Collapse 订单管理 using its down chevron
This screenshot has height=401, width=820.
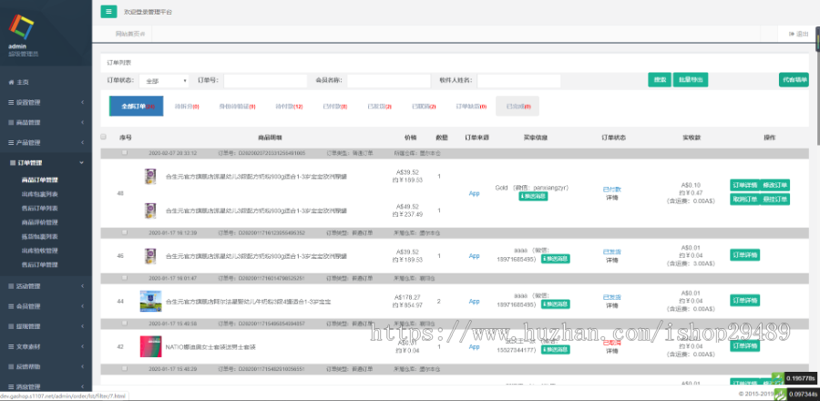point(82,163)
